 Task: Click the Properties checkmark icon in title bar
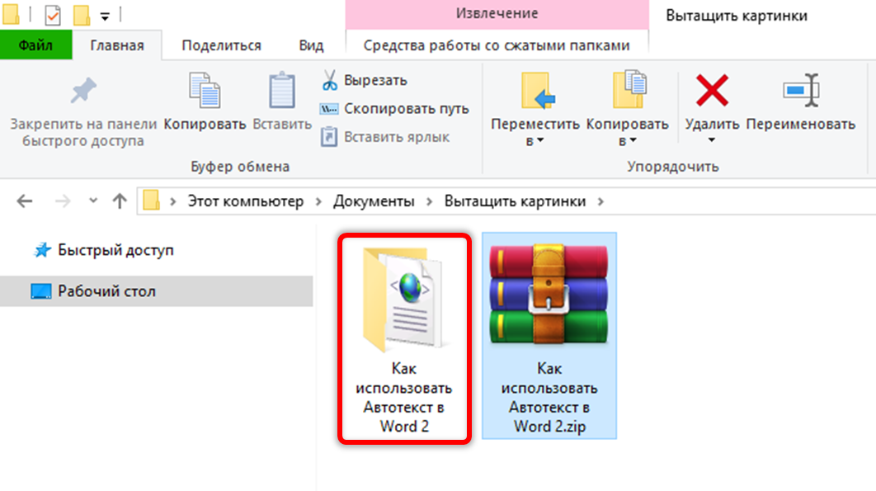pos(53,15)
